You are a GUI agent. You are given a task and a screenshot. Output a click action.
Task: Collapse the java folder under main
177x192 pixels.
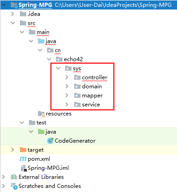tap(31, 41)
